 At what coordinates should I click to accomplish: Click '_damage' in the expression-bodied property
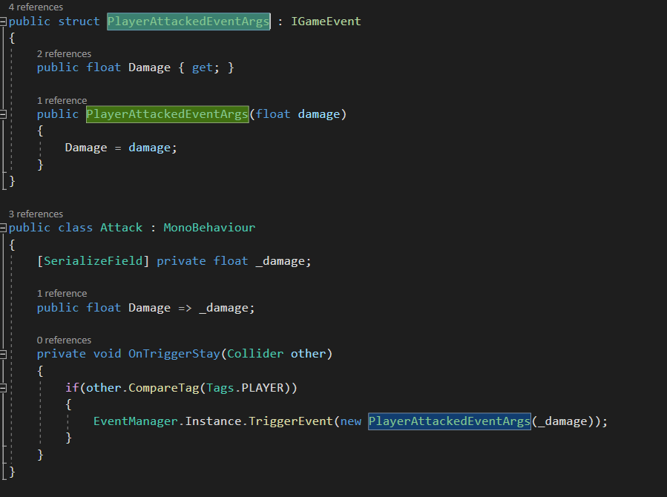point(224,308)
